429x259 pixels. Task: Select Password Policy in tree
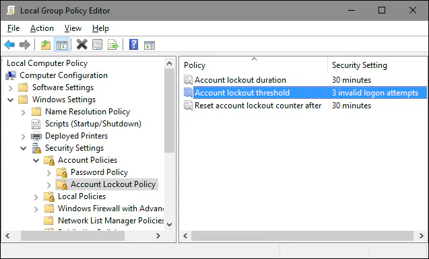[99, 172]
